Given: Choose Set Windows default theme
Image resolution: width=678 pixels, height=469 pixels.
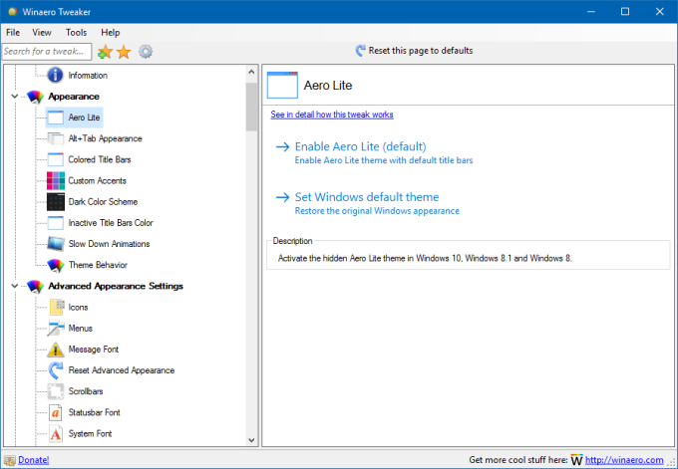Looking at the screenshot, I should point(366,197).
